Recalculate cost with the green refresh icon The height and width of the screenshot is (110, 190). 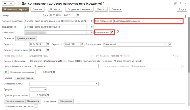tap(6, 72)
